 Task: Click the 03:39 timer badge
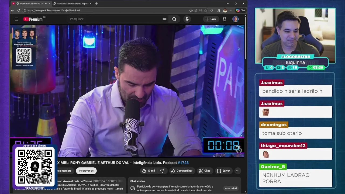[316, 68]
